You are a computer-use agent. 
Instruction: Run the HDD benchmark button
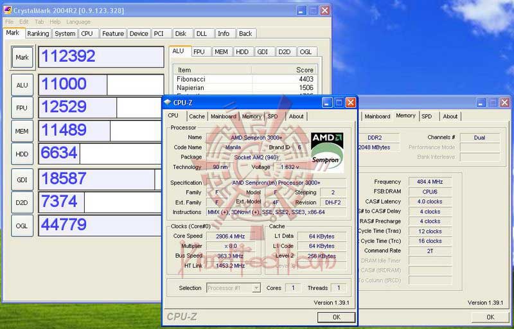(x=22, y=154)
